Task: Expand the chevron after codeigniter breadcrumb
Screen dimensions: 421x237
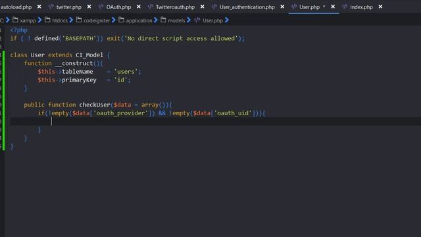Action: 114,20
